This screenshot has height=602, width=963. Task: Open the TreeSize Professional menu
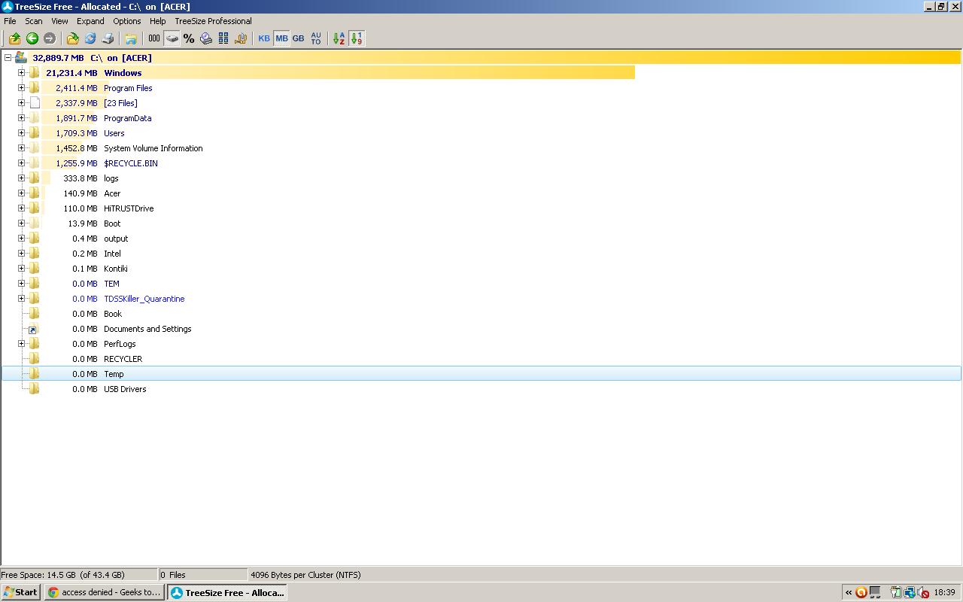click(213, 21)
